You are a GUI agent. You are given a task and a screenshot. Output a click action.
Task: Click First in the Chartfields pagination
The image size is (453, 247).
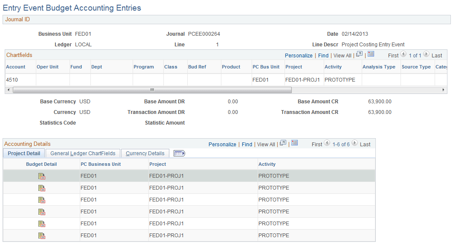coord(393,55)
